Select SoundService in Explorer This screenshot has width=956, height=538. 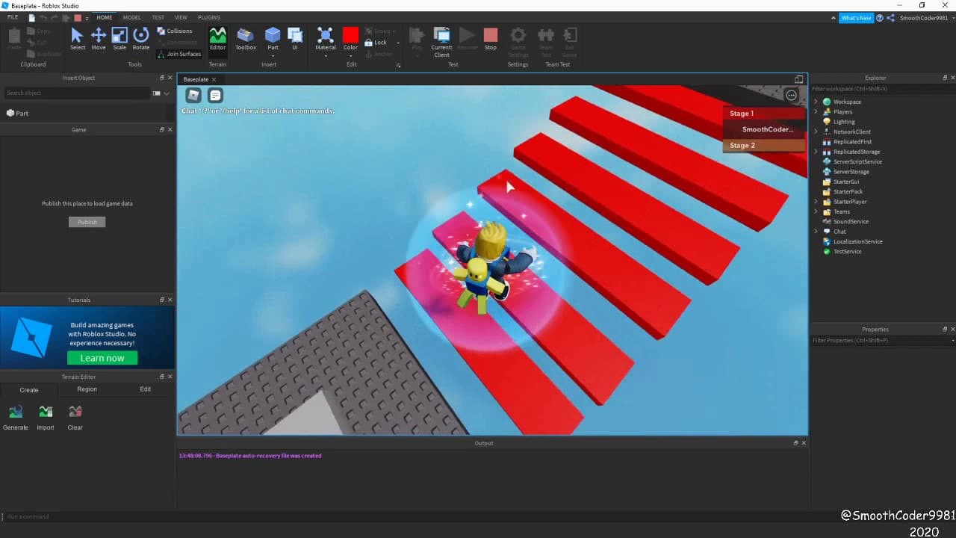pos(845,222)
